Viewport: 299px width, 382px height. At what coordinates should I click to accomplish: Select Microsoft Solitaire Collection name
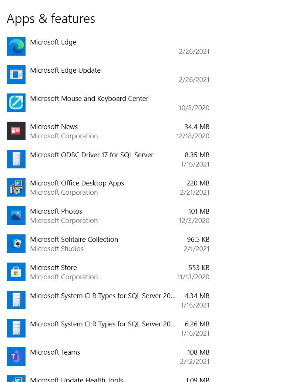[74, 240]
